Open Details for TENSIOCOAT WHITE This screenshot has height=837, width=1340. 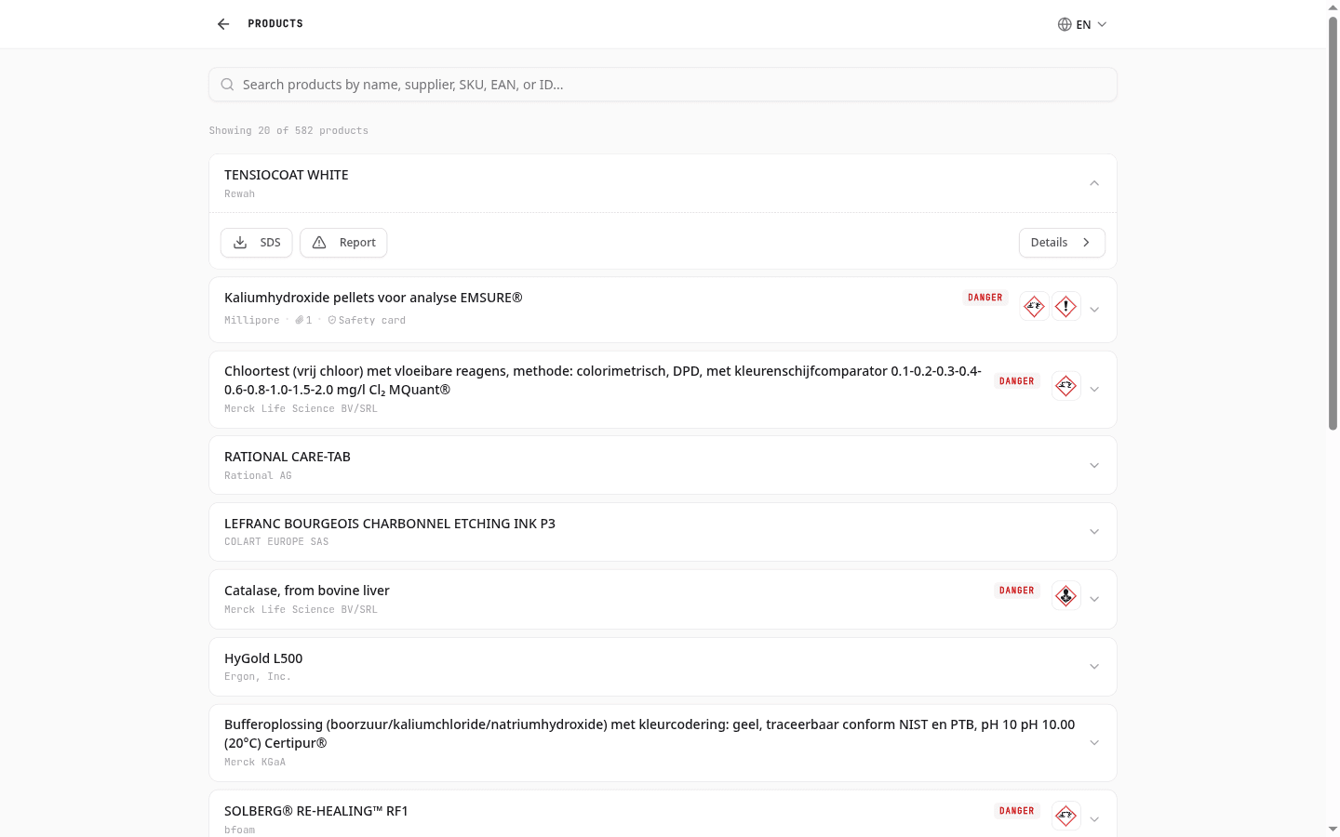[1062, 243]
